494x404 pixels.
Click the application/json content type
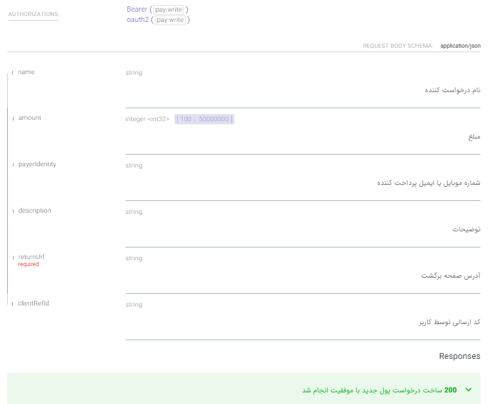(x=461, y=46)
